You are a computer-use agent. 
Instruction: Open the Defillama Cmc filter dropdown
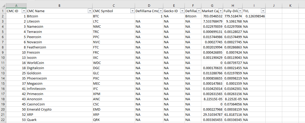point(161,11)
